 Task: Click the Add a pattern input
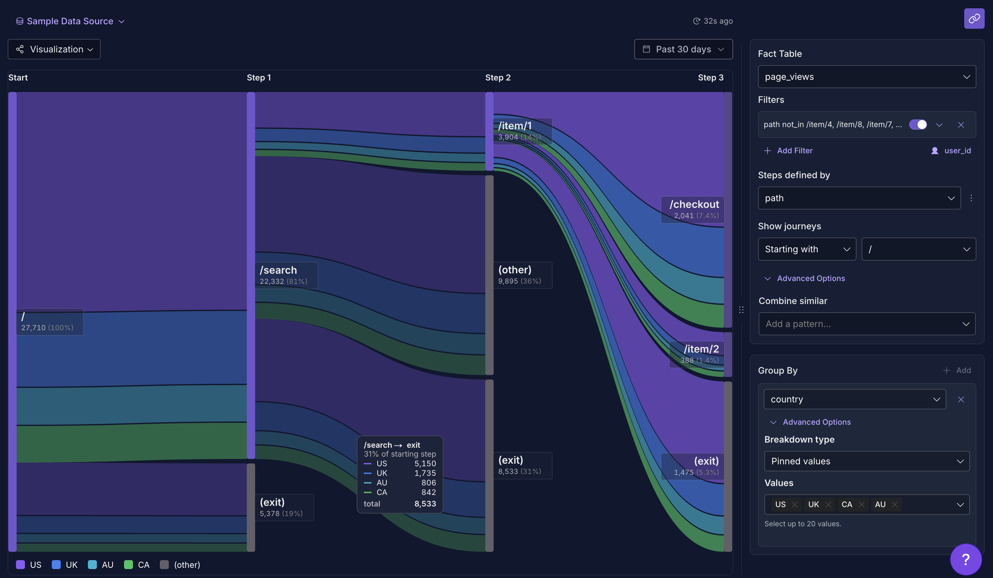coord(866,324)
